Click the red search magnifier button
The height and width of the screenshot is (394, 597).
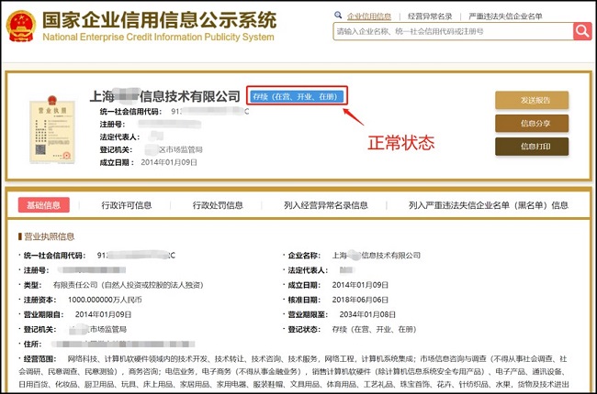click(582, 31)
